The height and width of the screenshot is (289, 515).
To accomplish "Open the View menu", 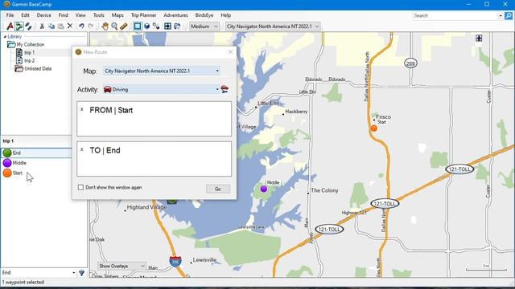I will 80,15.
